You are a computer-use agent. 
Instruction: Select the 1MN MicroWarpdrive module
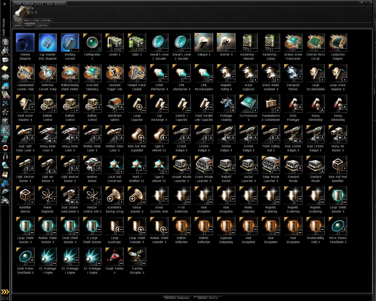[204, 77]
